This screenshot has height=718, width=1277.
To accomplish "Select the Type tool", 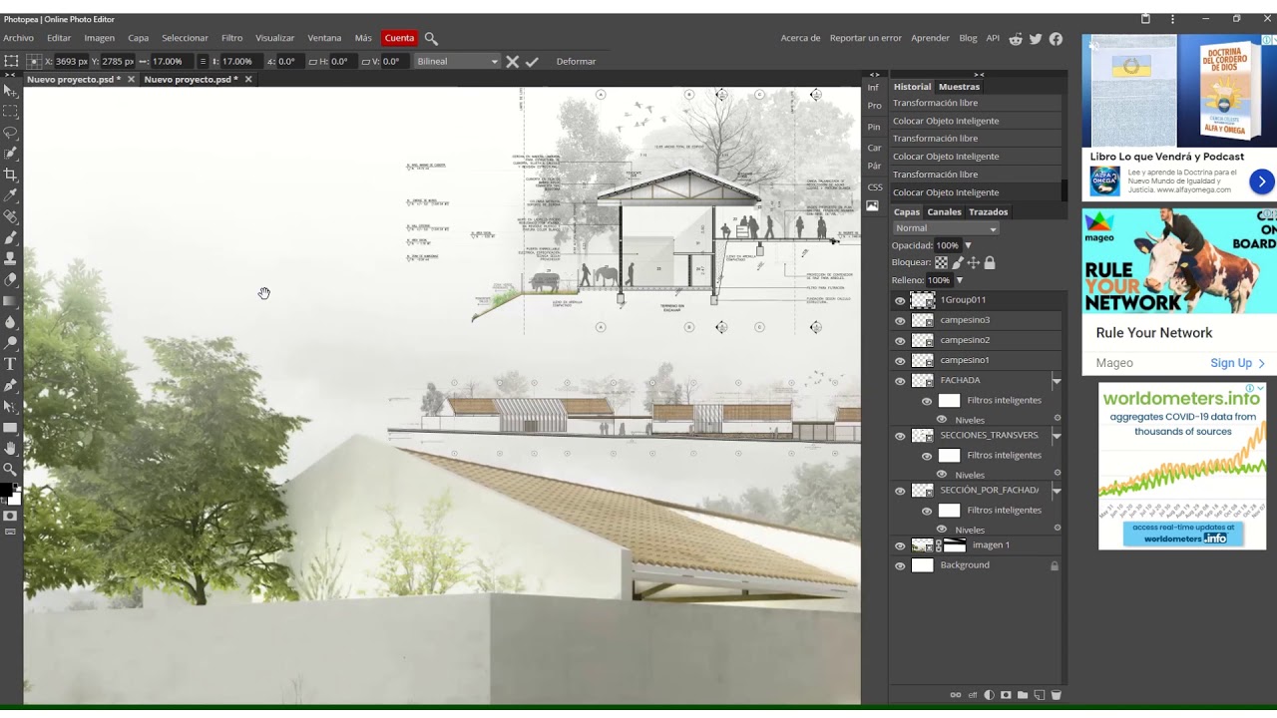I will (10, 364).
